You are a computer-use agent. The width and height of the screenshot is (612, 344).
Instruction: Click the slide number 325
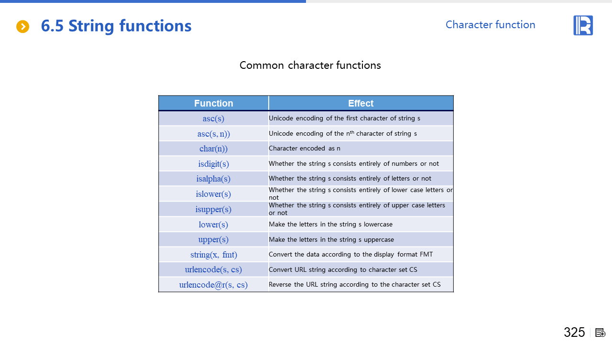[x=574, y=333]
